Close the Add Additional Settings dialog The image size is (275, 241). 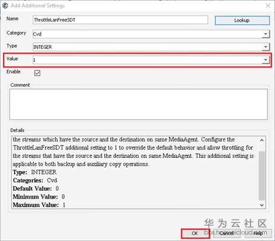click(x=268, y=6)
